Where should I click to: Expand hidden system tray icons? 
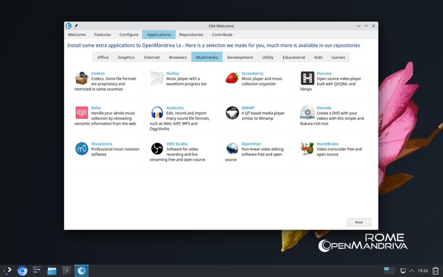411,271
